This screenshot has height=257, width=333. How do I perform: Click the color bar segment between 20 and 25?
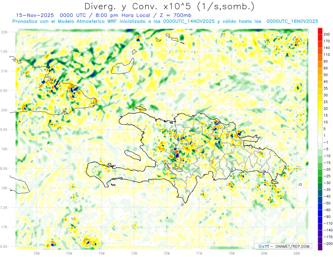[x=320, y=105]
